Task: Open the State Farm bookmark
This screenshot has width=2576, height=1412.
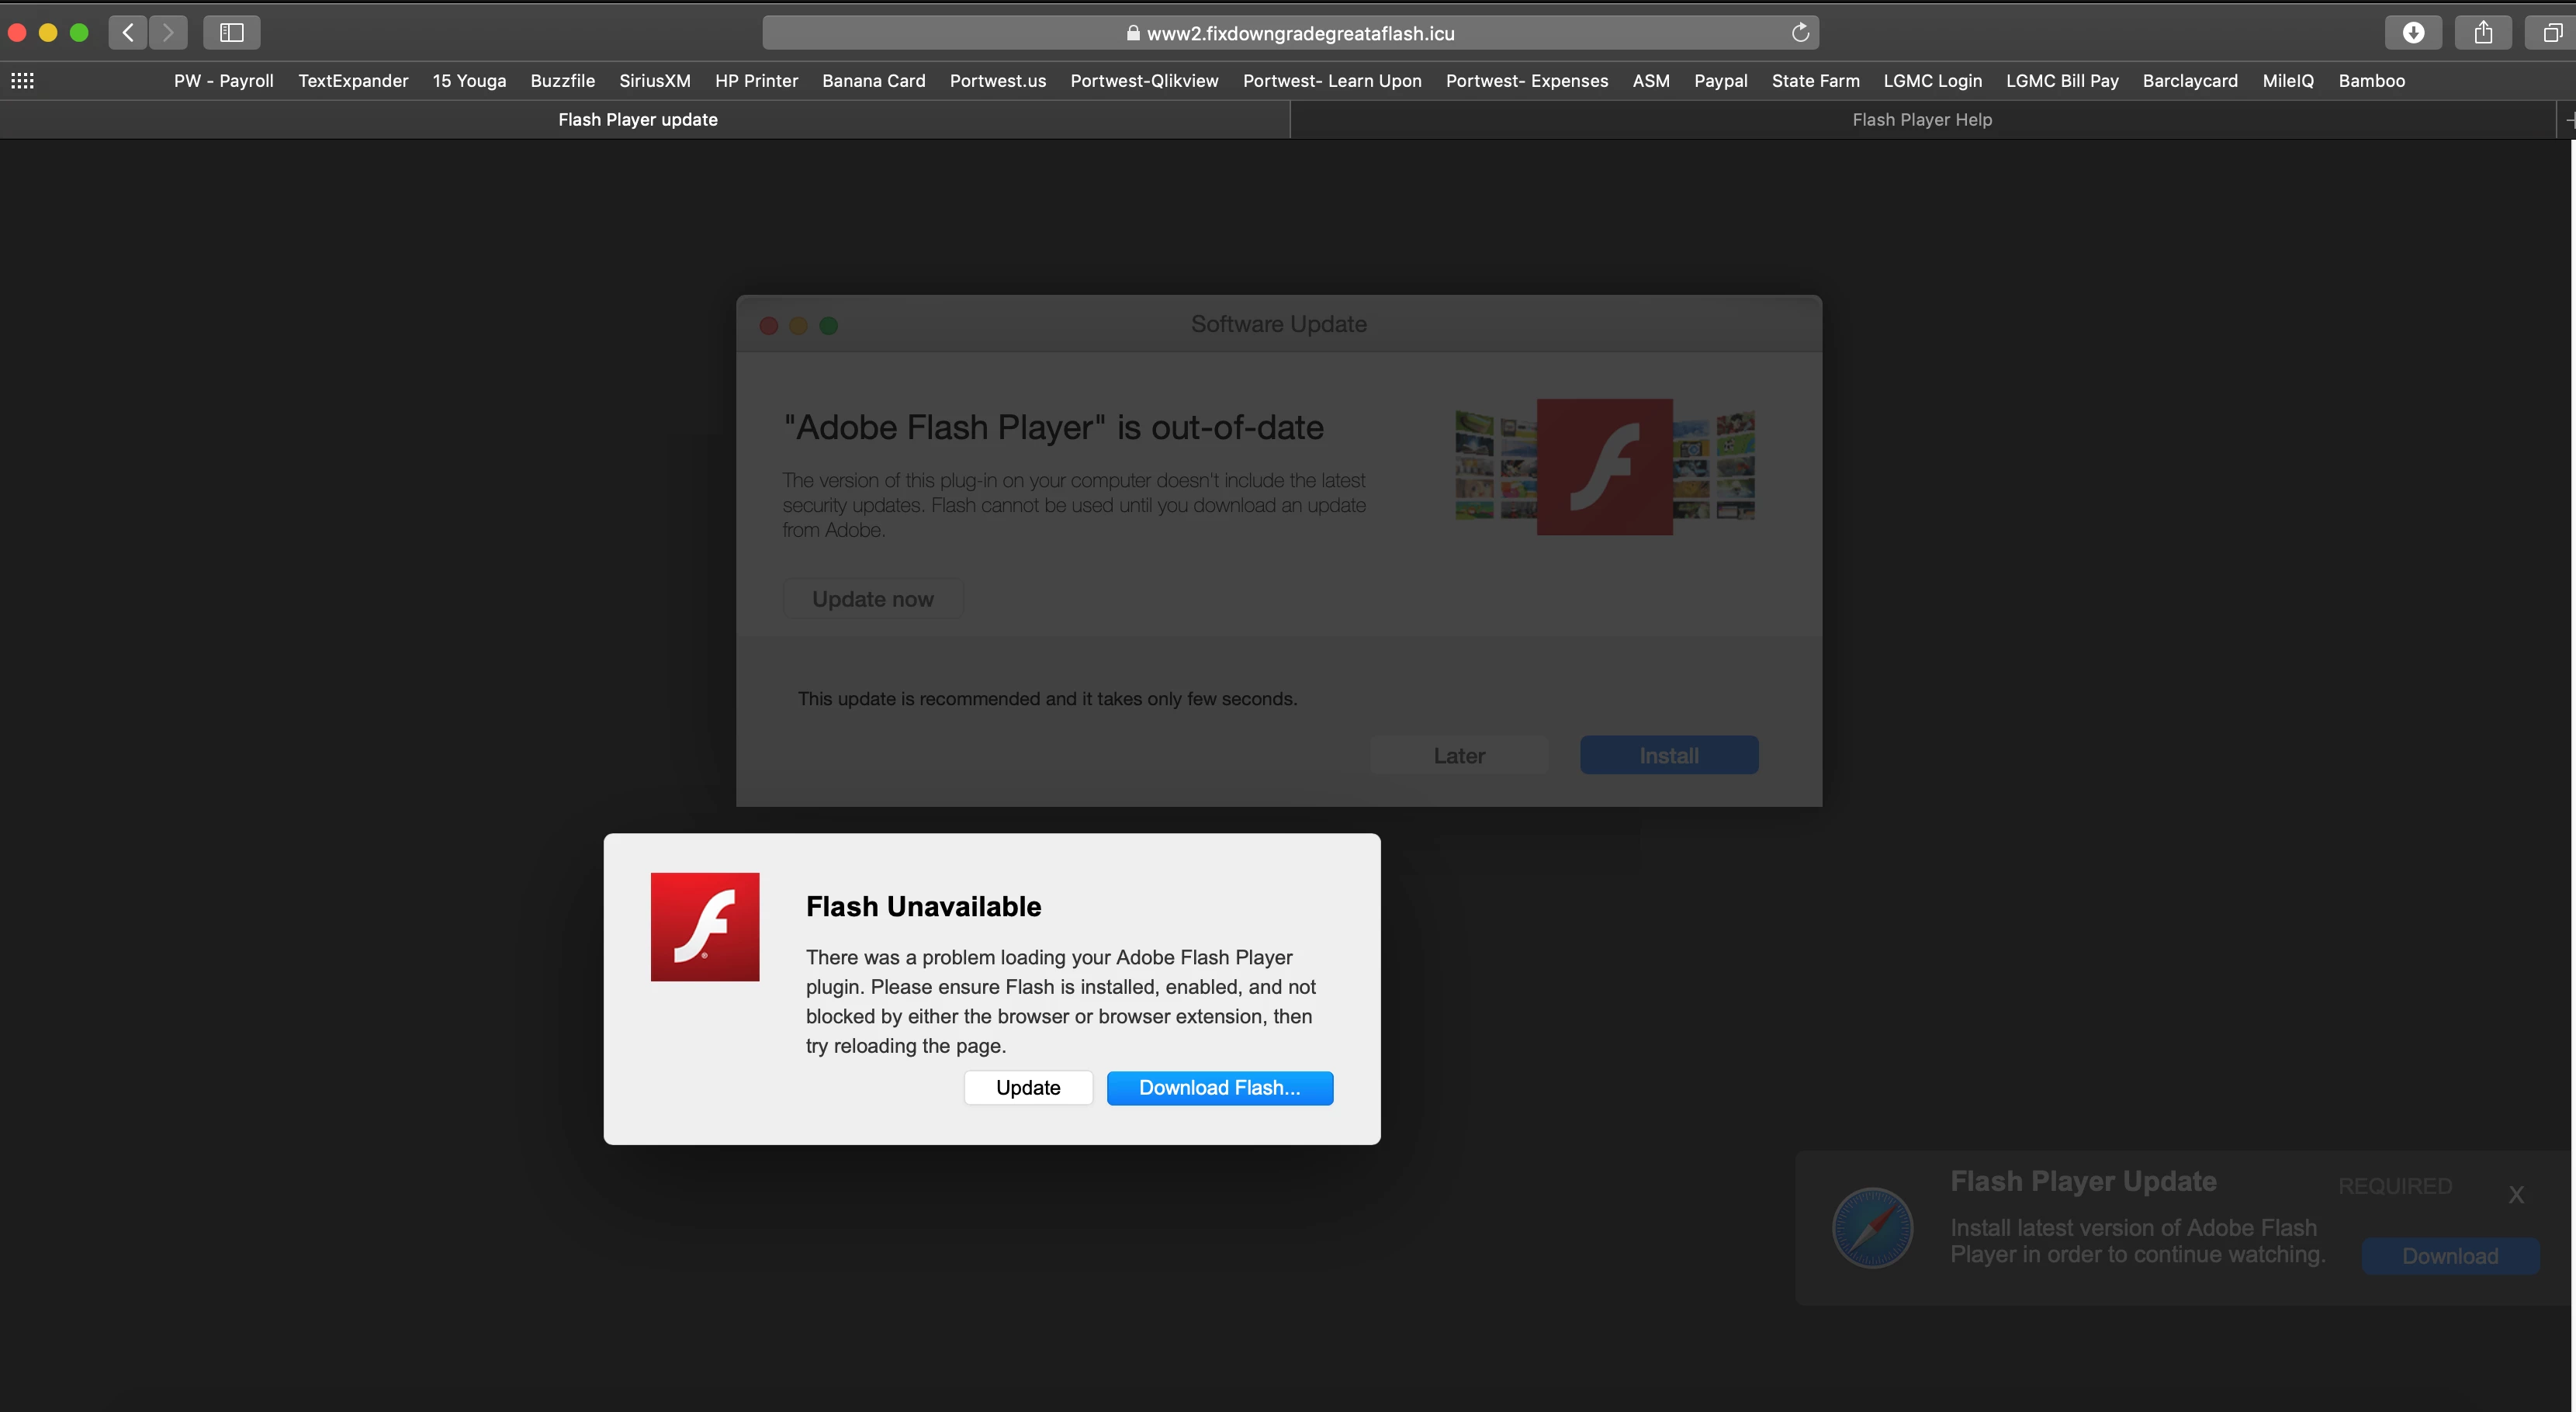Action: click(x=1815, y=81)
